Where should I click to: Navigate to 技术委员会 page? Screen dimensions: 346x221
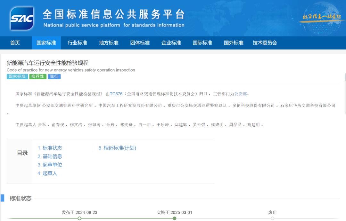point(265,43)
